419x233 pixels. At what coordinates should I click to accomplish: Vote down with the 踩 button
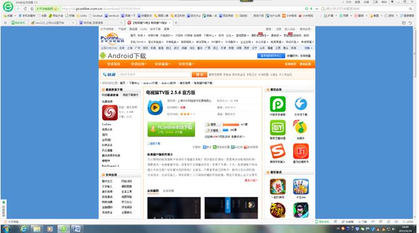[x=213, y=131]
